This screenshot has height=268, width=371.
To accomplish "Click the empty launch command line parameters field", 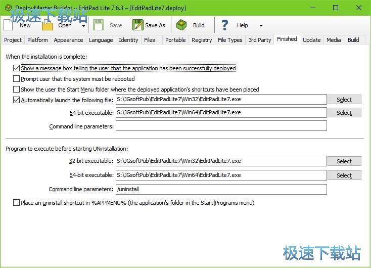I will pos(221,126).
